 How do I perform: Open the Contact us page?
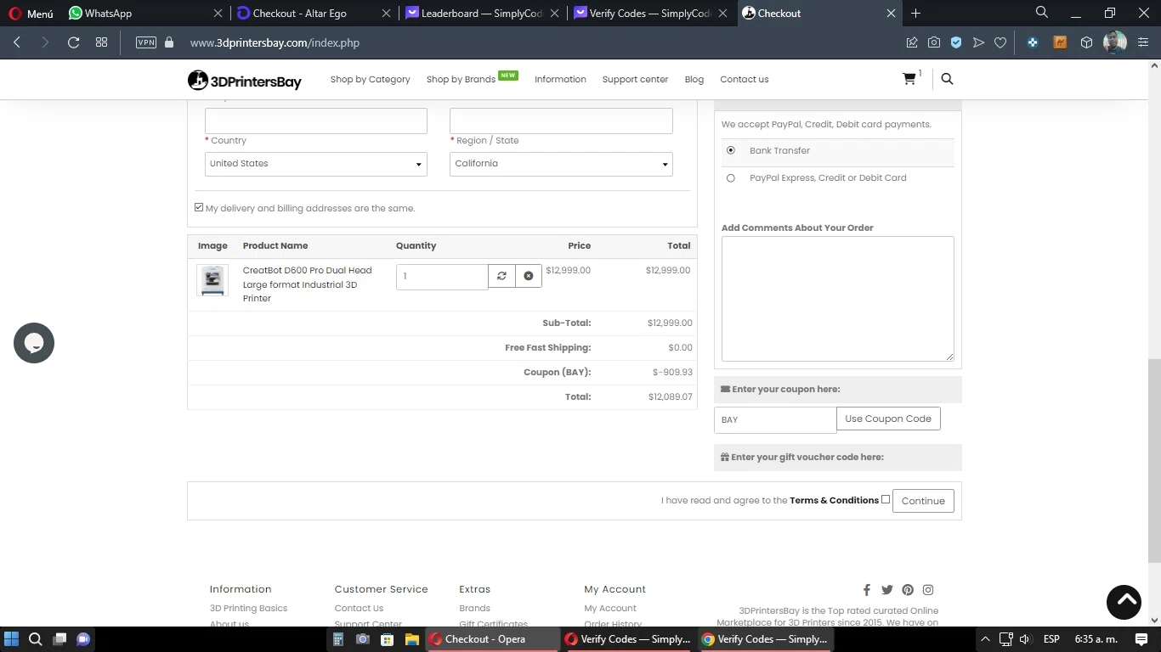point(744,79)
